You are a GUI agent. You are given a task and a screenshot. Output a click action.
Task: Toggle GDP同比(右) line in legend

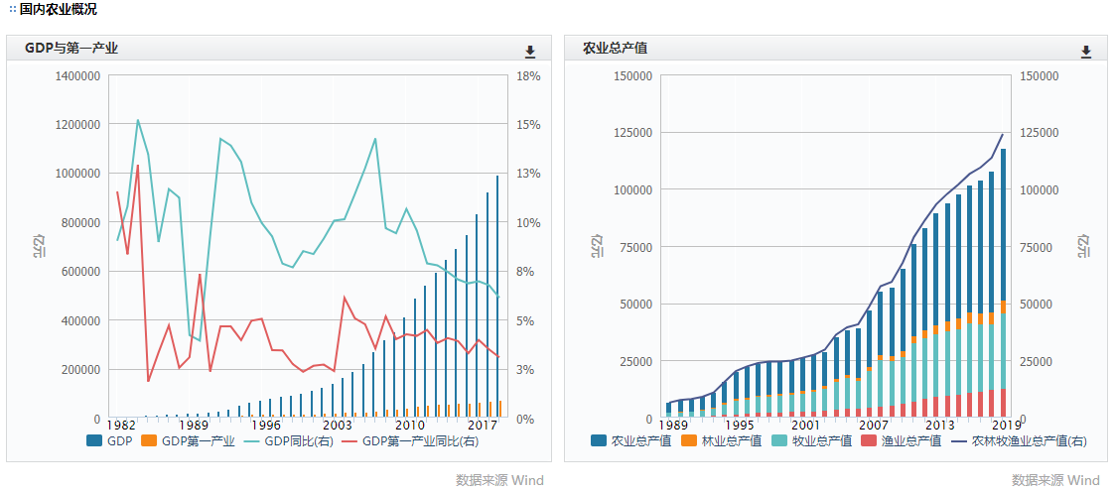click(x=287, y=441)
